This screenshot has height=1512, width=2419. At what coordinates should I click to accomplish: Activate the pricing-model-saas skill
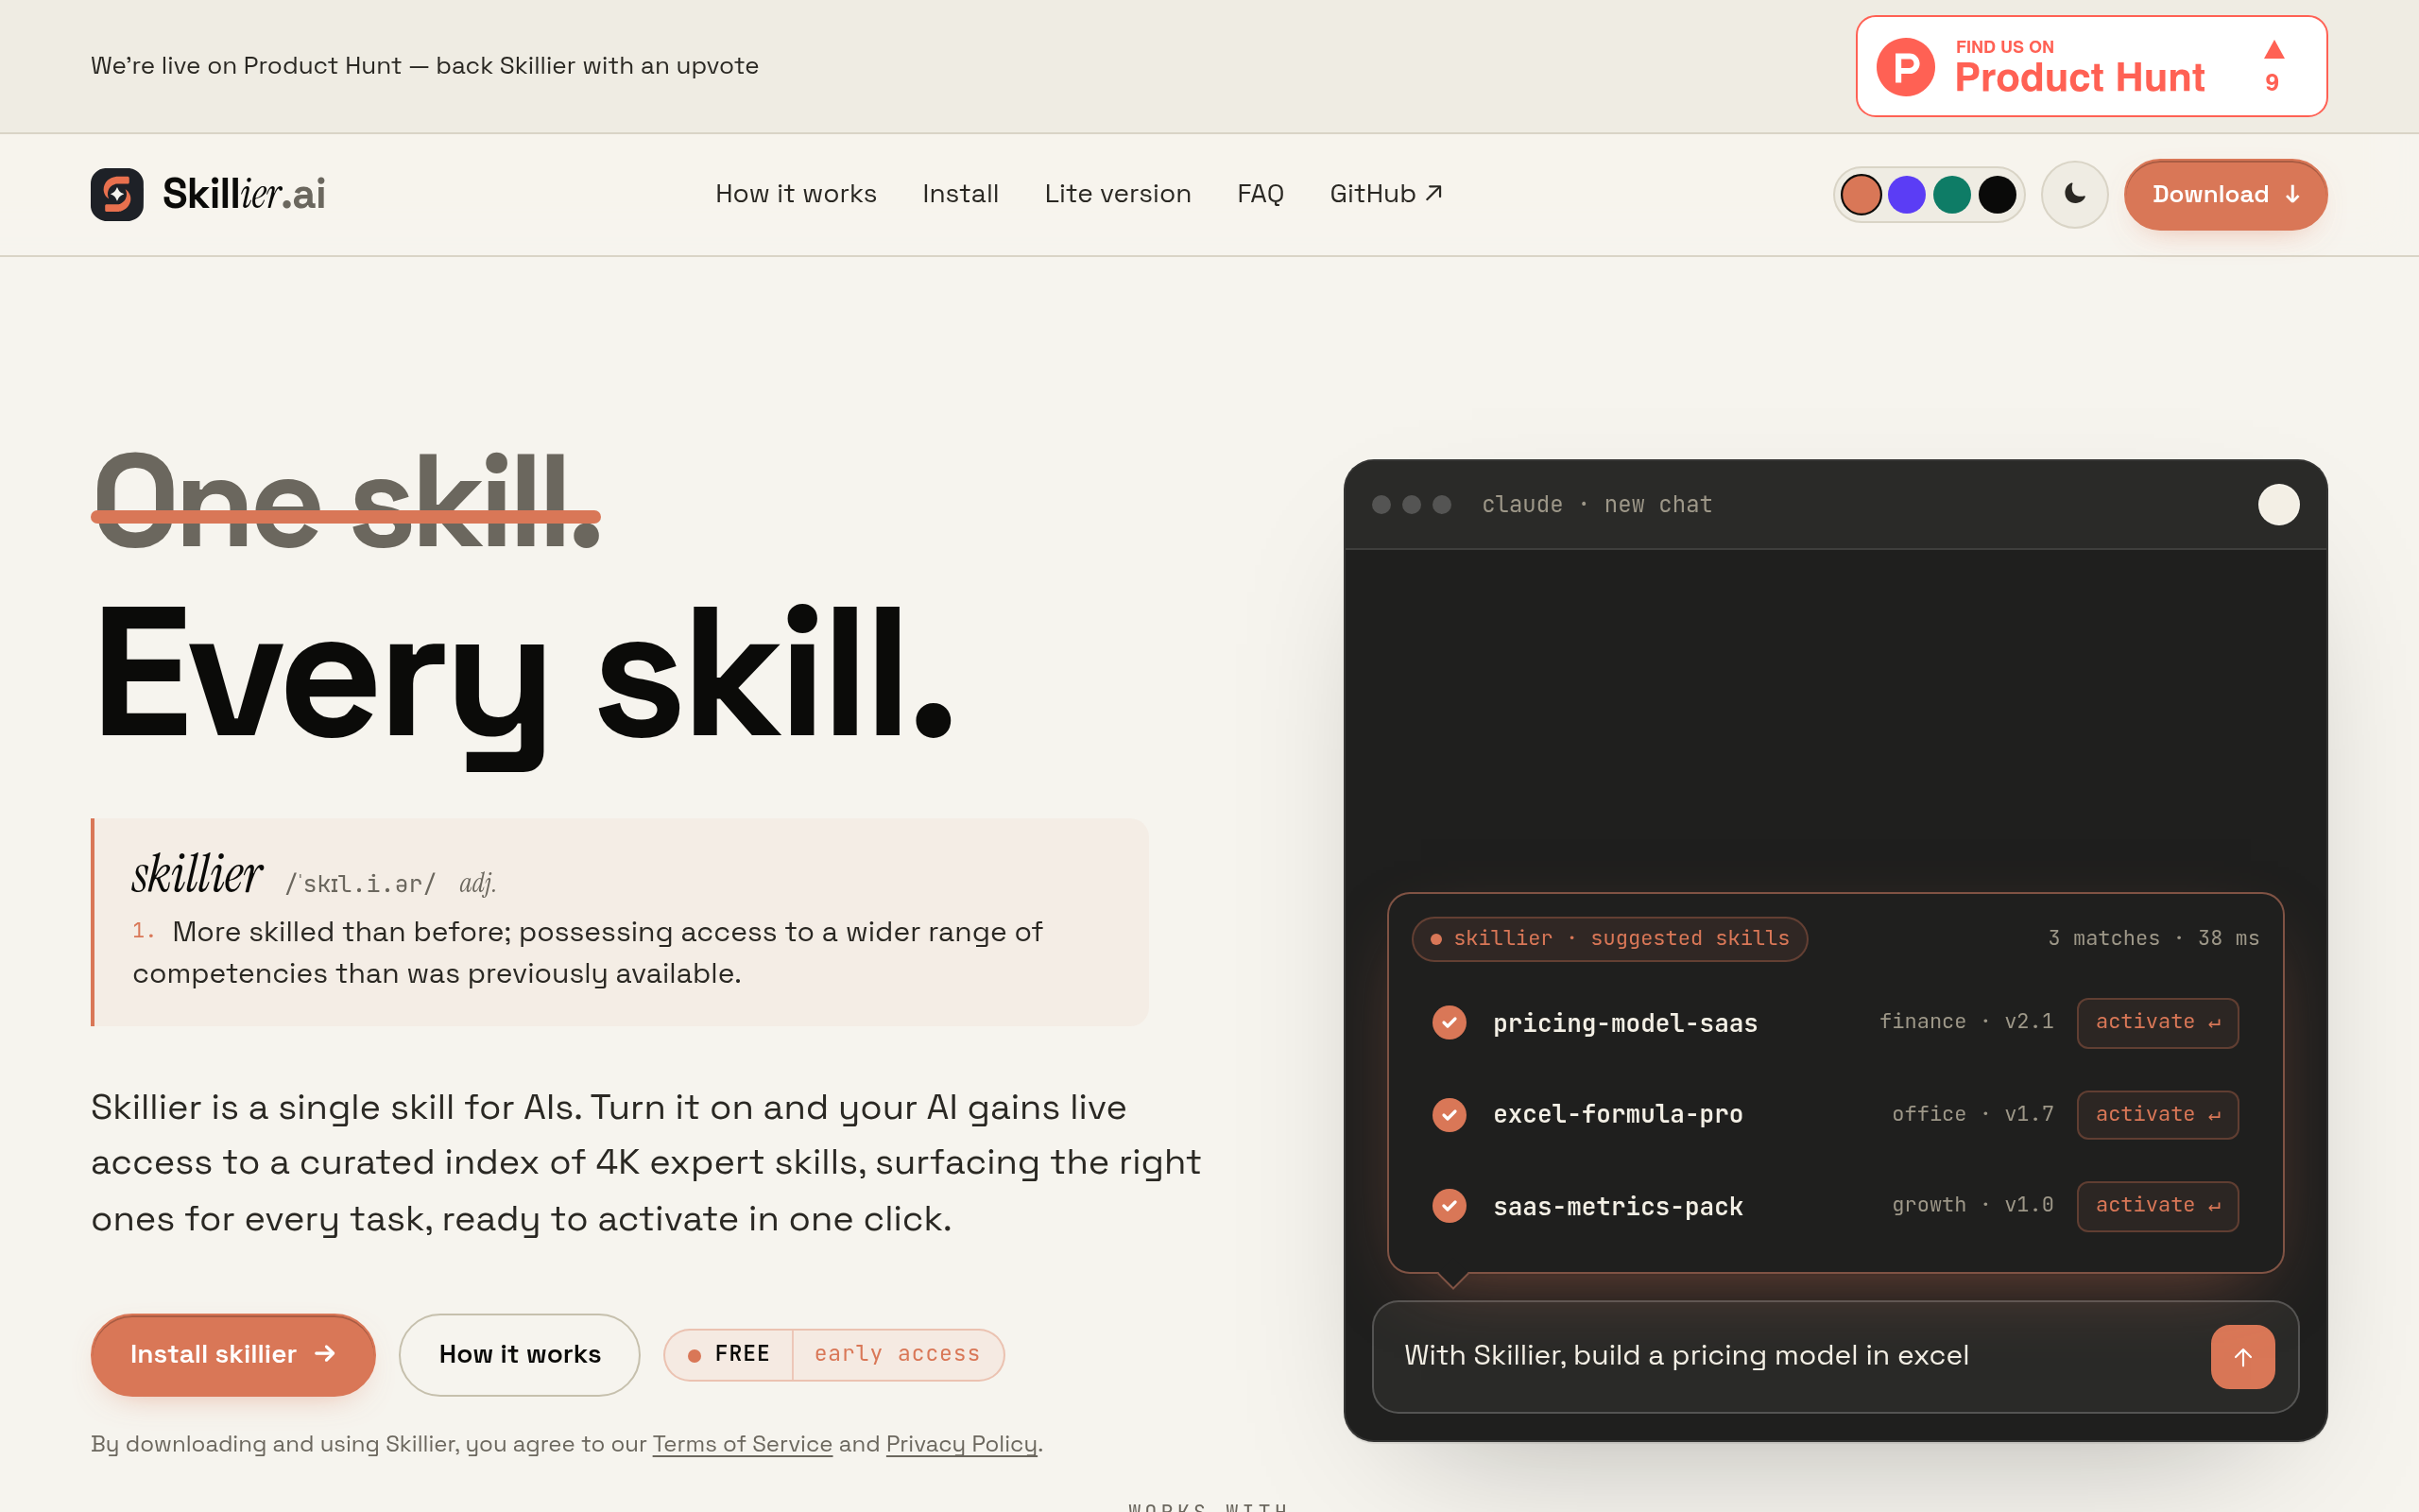coord(2157,1022)
